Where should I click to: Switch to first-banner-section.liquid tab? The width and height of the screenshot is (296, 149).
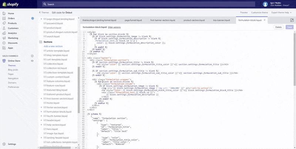coord(162,20)
